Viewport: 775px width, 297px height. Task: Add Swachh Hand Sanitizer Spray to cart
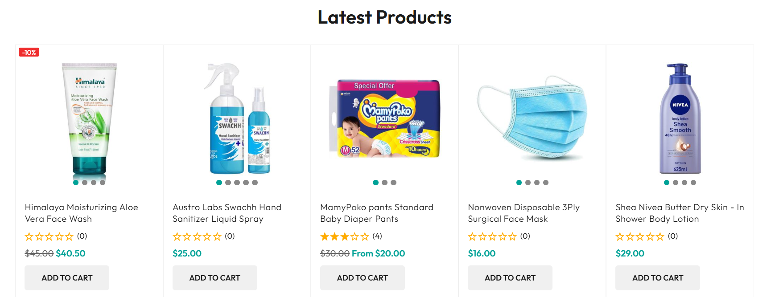pyautogui.click(x=214, y=278)
